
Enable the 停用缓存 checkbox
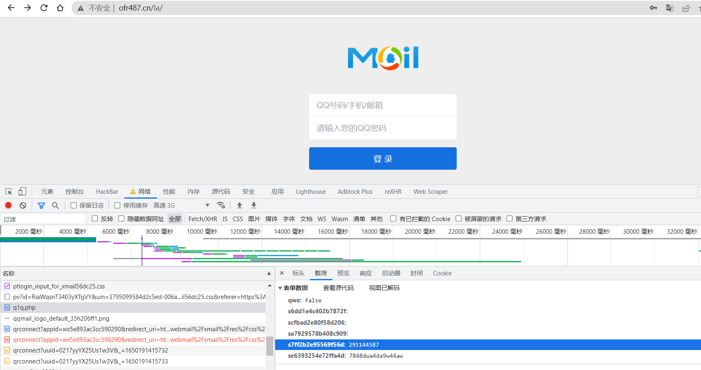117,206
